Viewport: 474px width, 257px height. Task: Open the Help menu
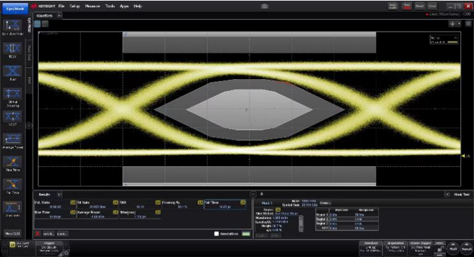138,6
